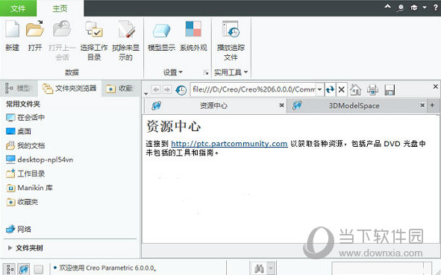Refresh the browser page
This screenshot has height=275, width=441.
tap(330, 90)
